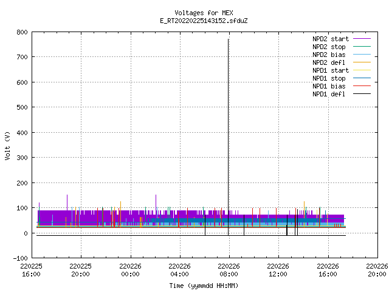This screenshot has width=389, height=291.
Task: Click the 'NPD2 start' legend label
Action: (x=331, y=39)
